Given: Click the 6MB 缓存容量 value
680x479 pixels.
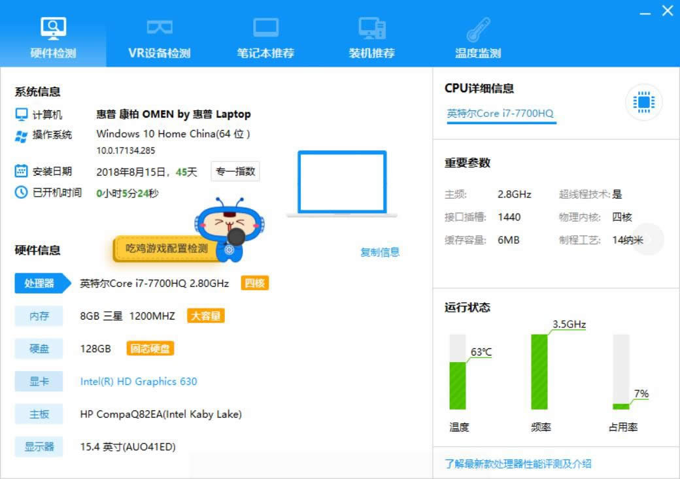Looking at the screenshot, I should [x=508, y=240].
